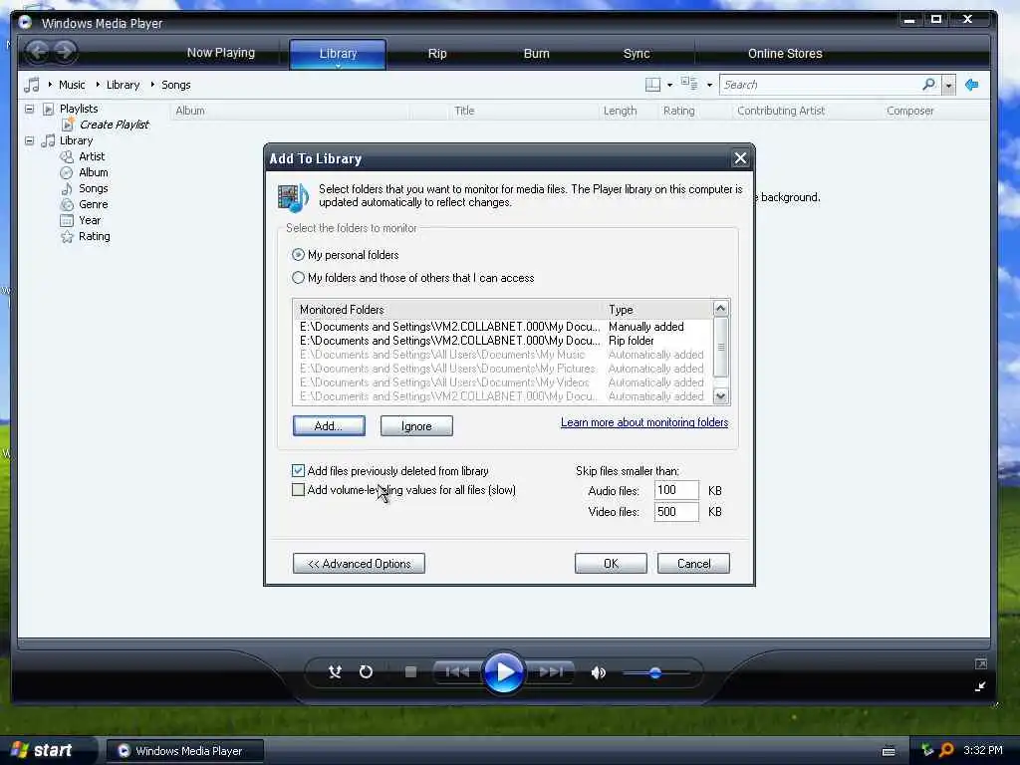This screenshot has height=765, width=1020.
Task: Skip to next track
Action: click(550, 672)
